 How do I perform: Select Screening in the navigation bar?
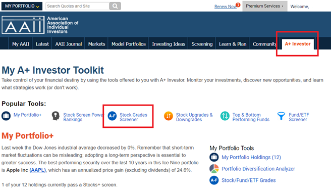202,44
